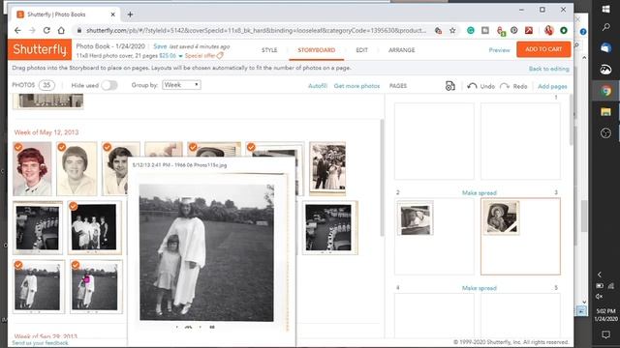Viewport: 620px width, 348px height.
Task: Open the Chrome profile avatar
Action: pos(548,30)
